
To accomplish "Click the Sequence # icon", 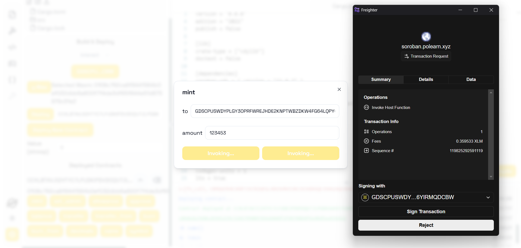I will (x=366, y=151).
